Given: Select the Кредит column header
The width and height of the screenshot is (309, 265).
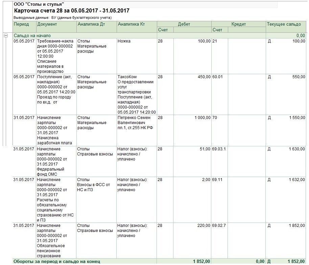Looking at the screenshot, I should pos(238,24).
